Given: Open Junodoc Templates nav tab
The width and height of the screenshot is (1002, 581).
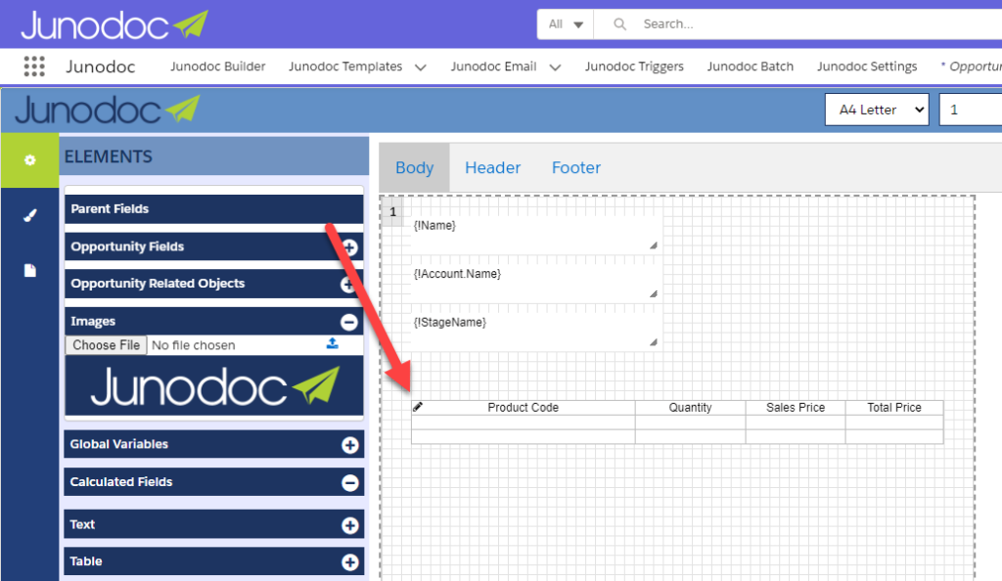Looking at the screenshot, I should click(x=345, y=67).
